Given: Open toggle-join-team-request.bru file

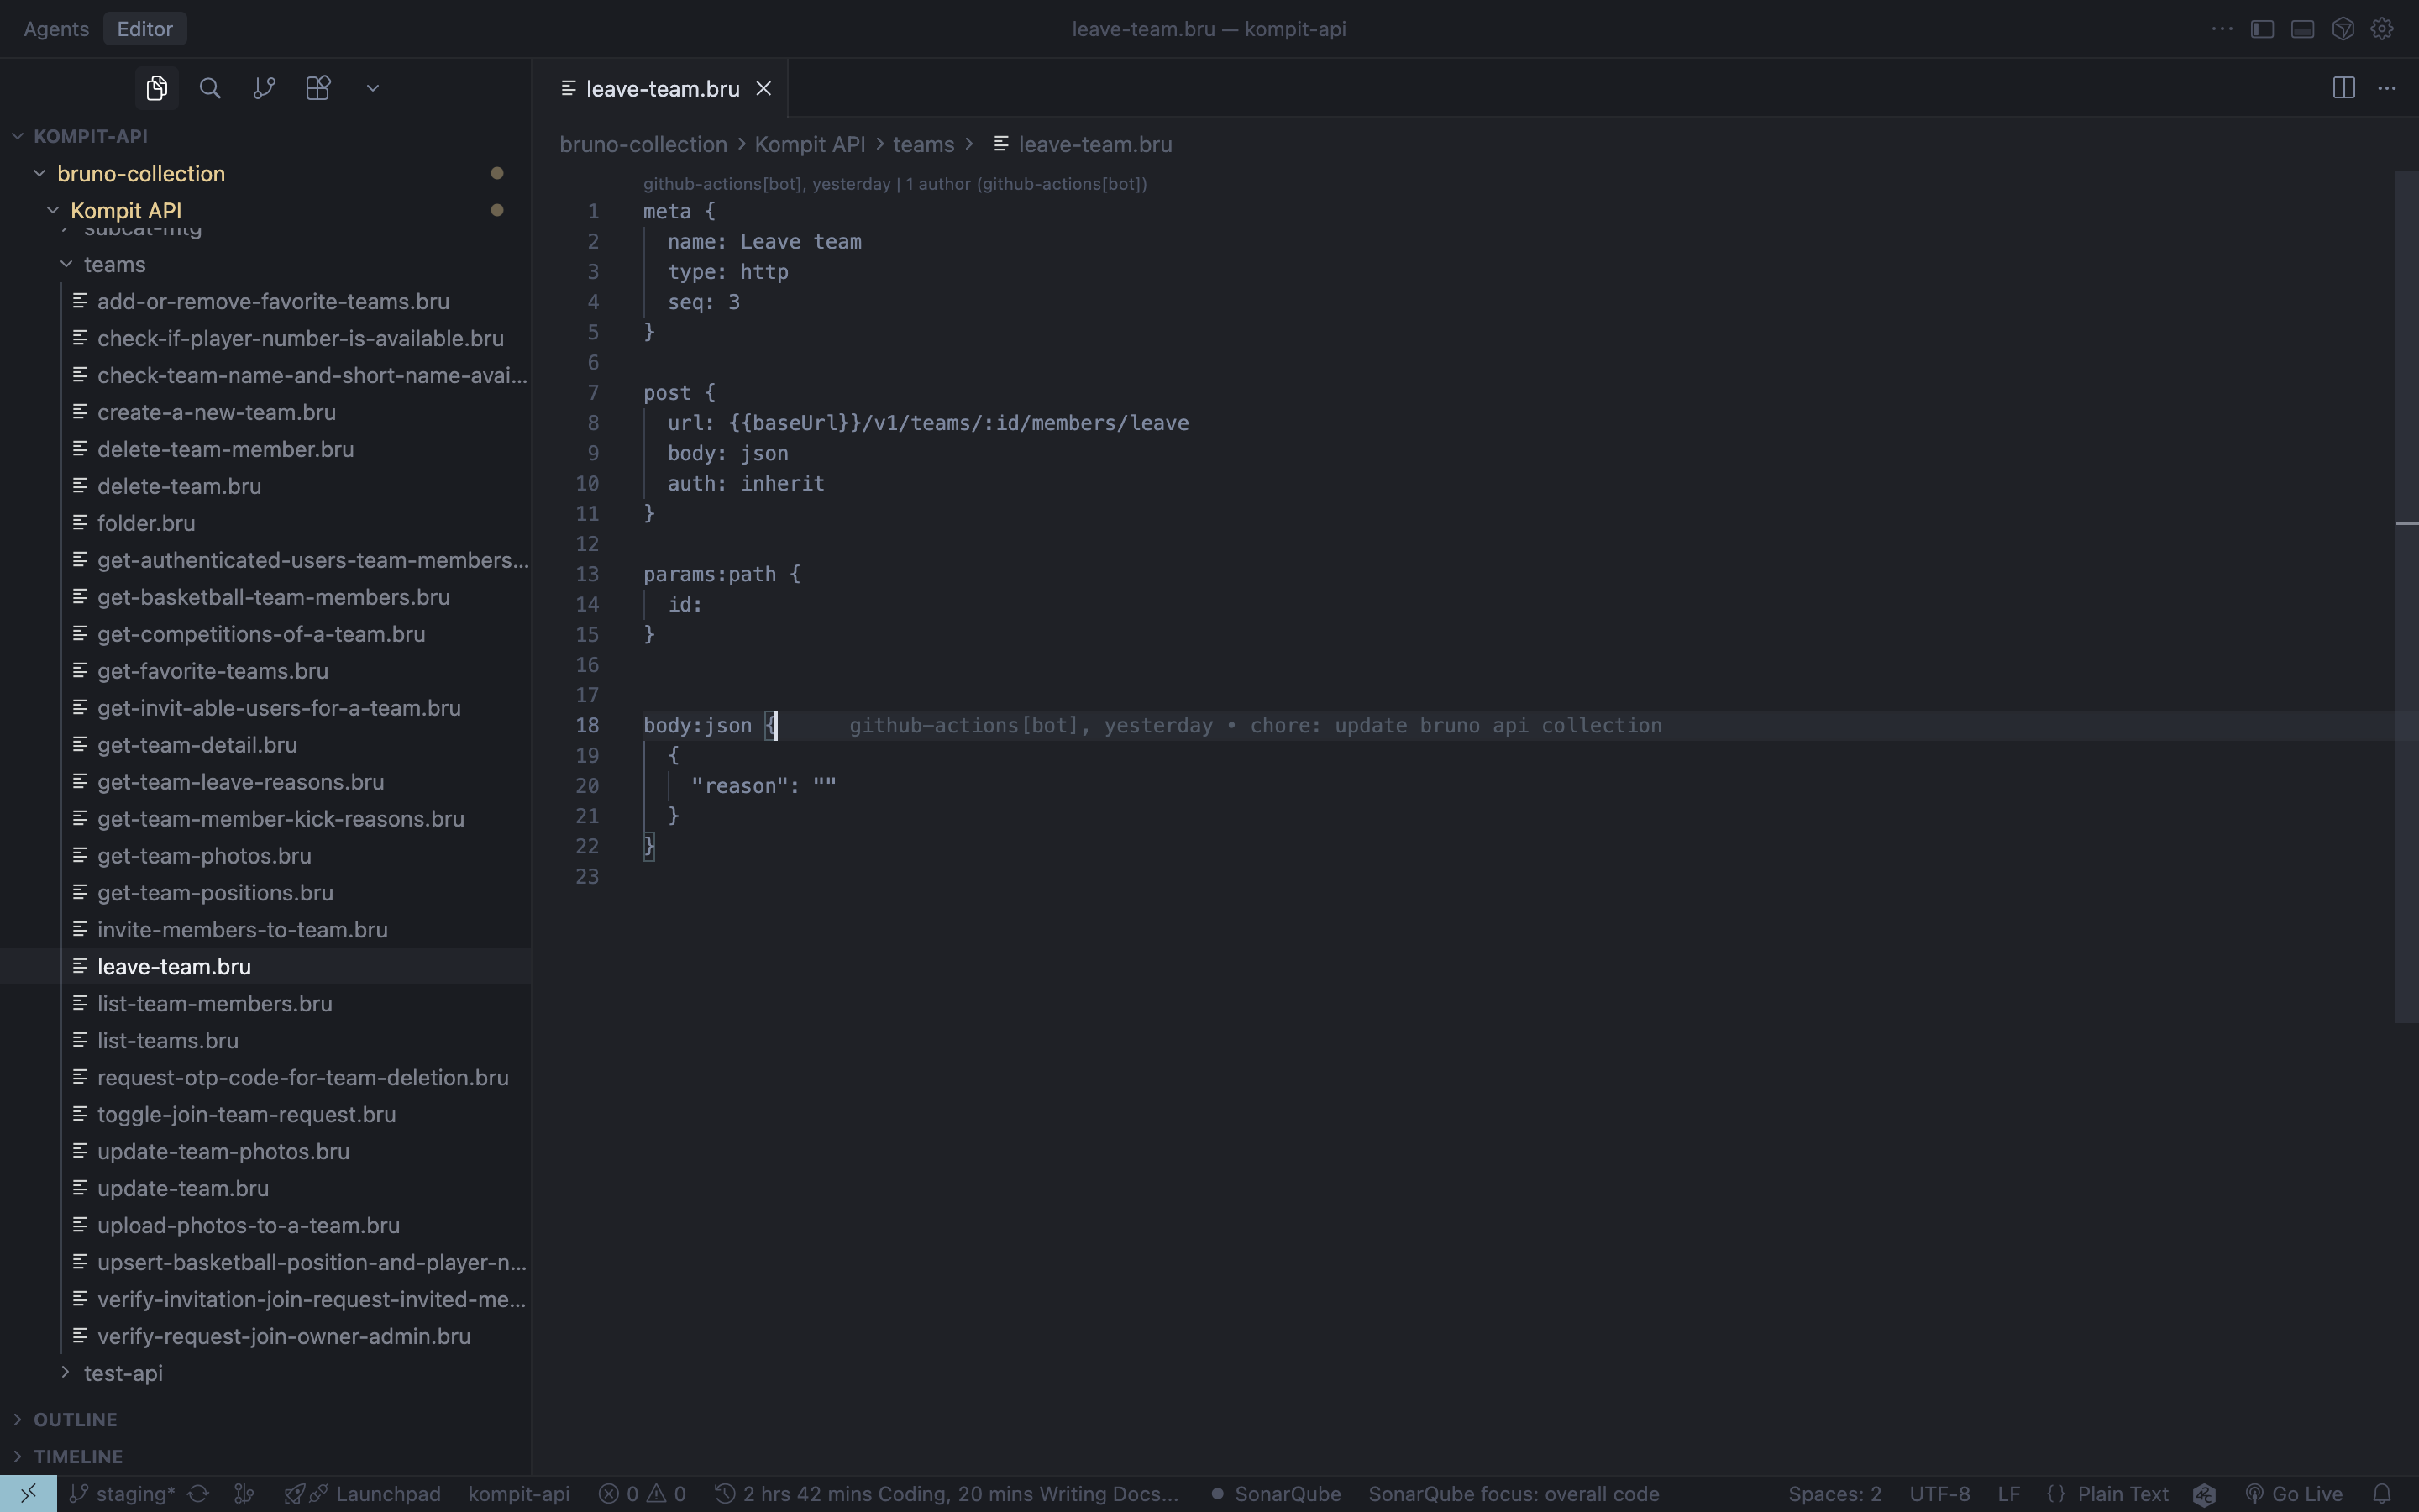Looking at the screenshot, I should click(265, 1115).
